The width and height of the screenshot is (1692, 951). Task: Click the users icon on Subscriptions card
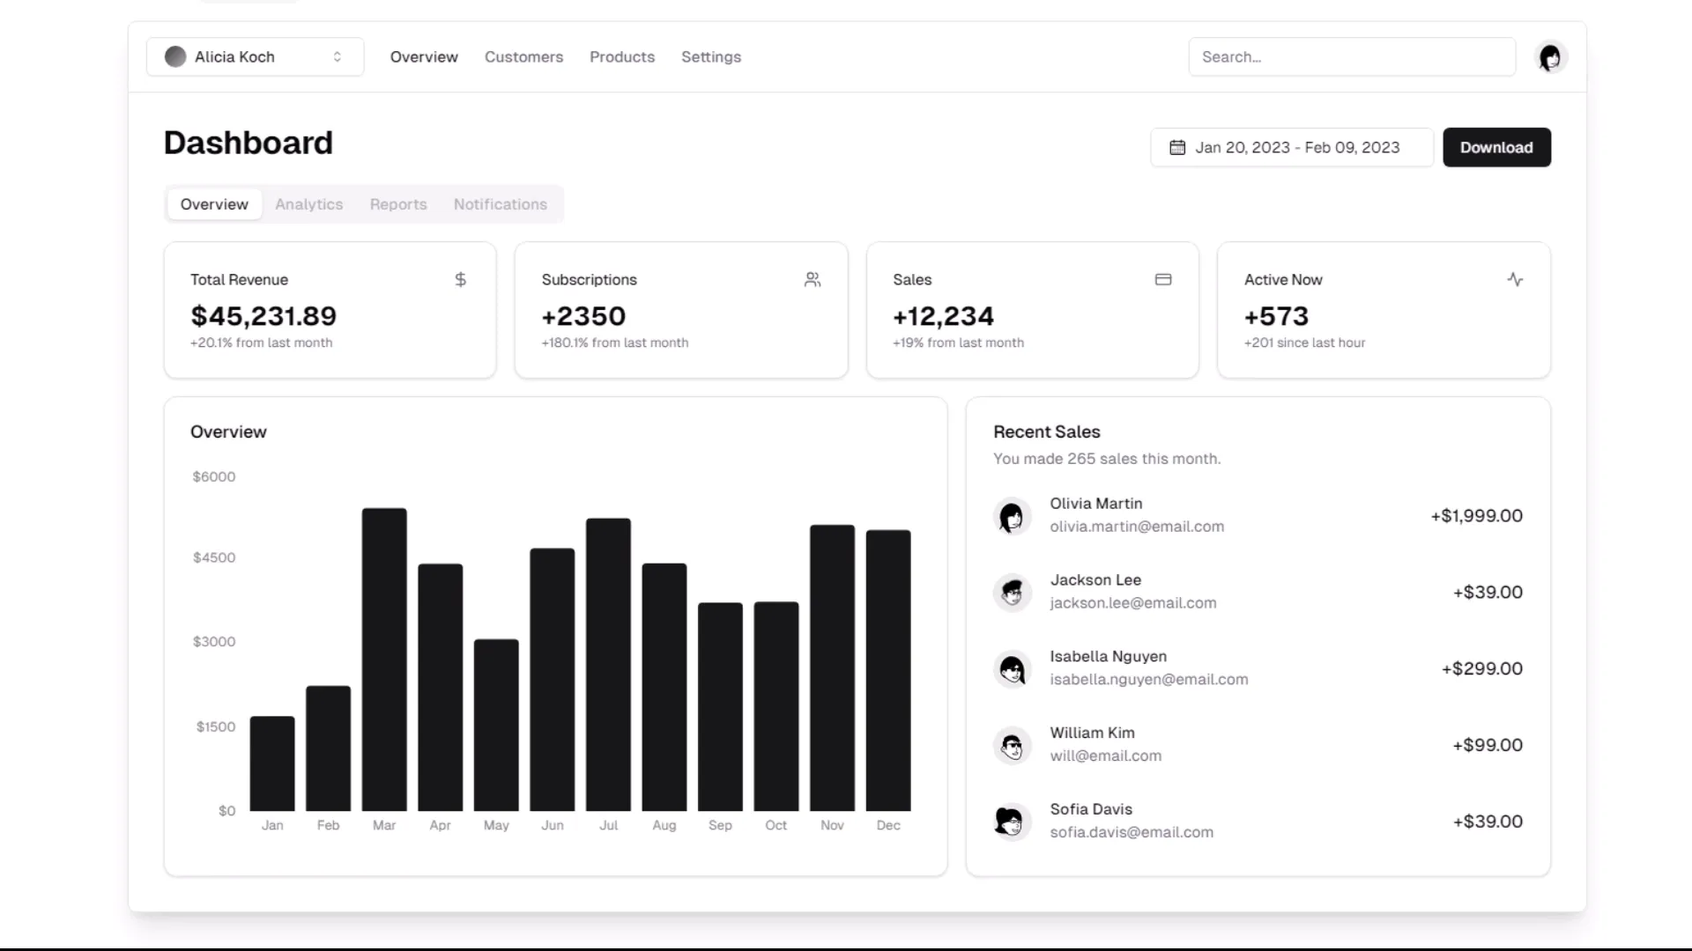coord(813,280)
